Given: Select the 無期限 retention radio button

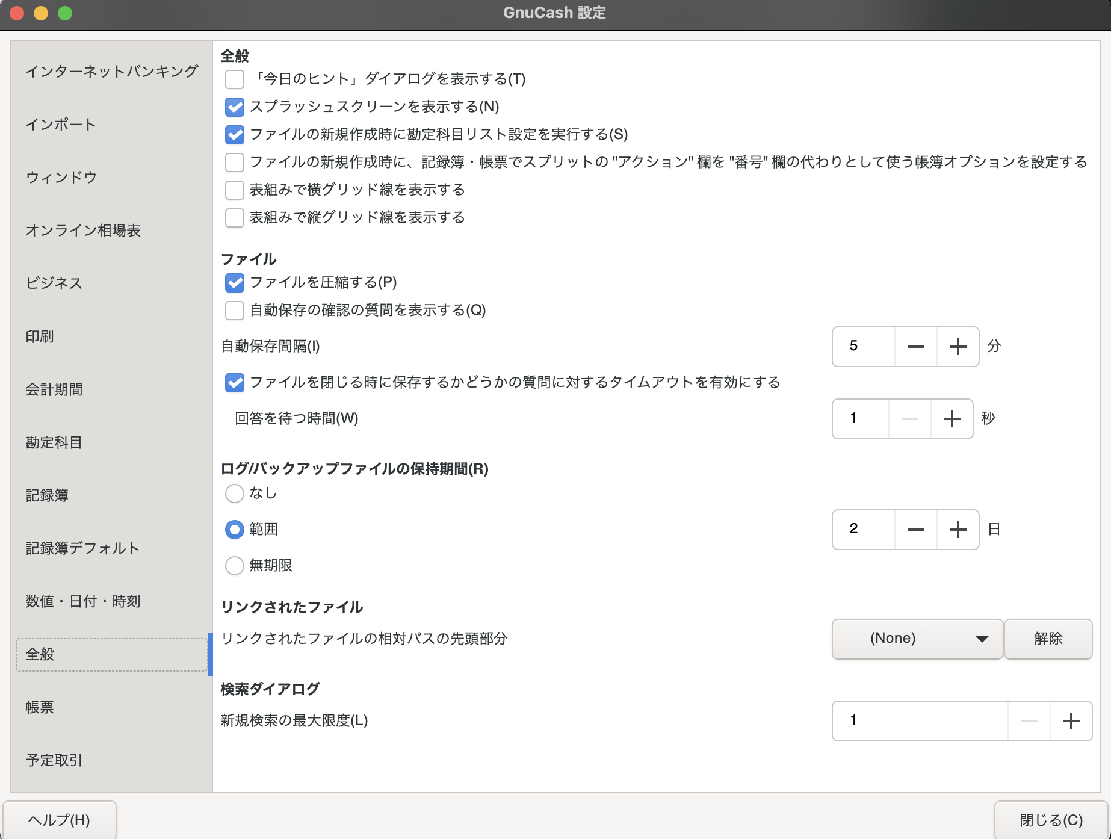Looking at the screenshot, I should coord(234,565).
